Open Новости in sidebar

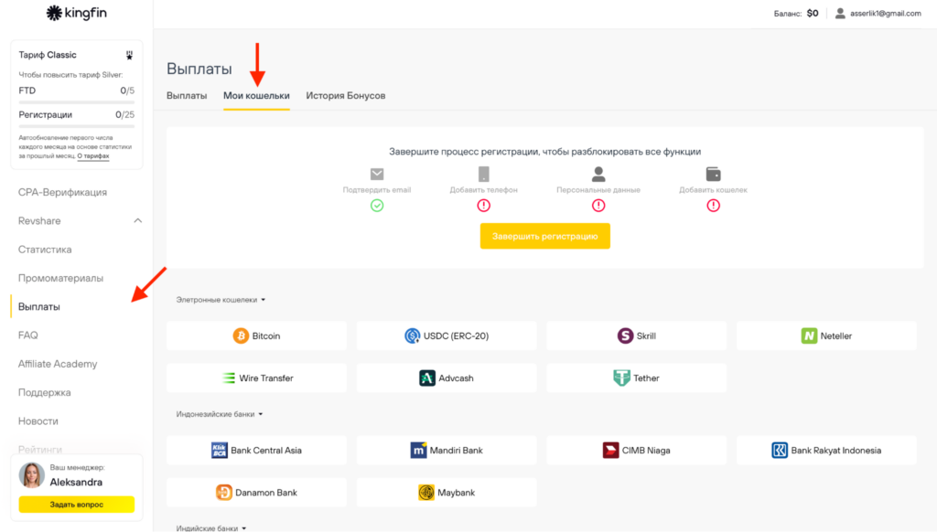tap(38, 421)
